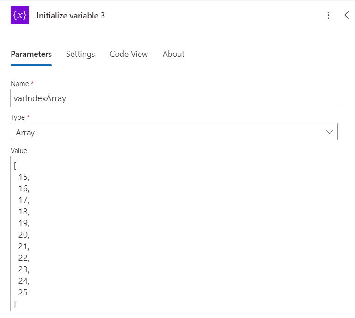355x318 pixels.
Task: Place cursor on the 15 array entry
Action: click(23, 177)
